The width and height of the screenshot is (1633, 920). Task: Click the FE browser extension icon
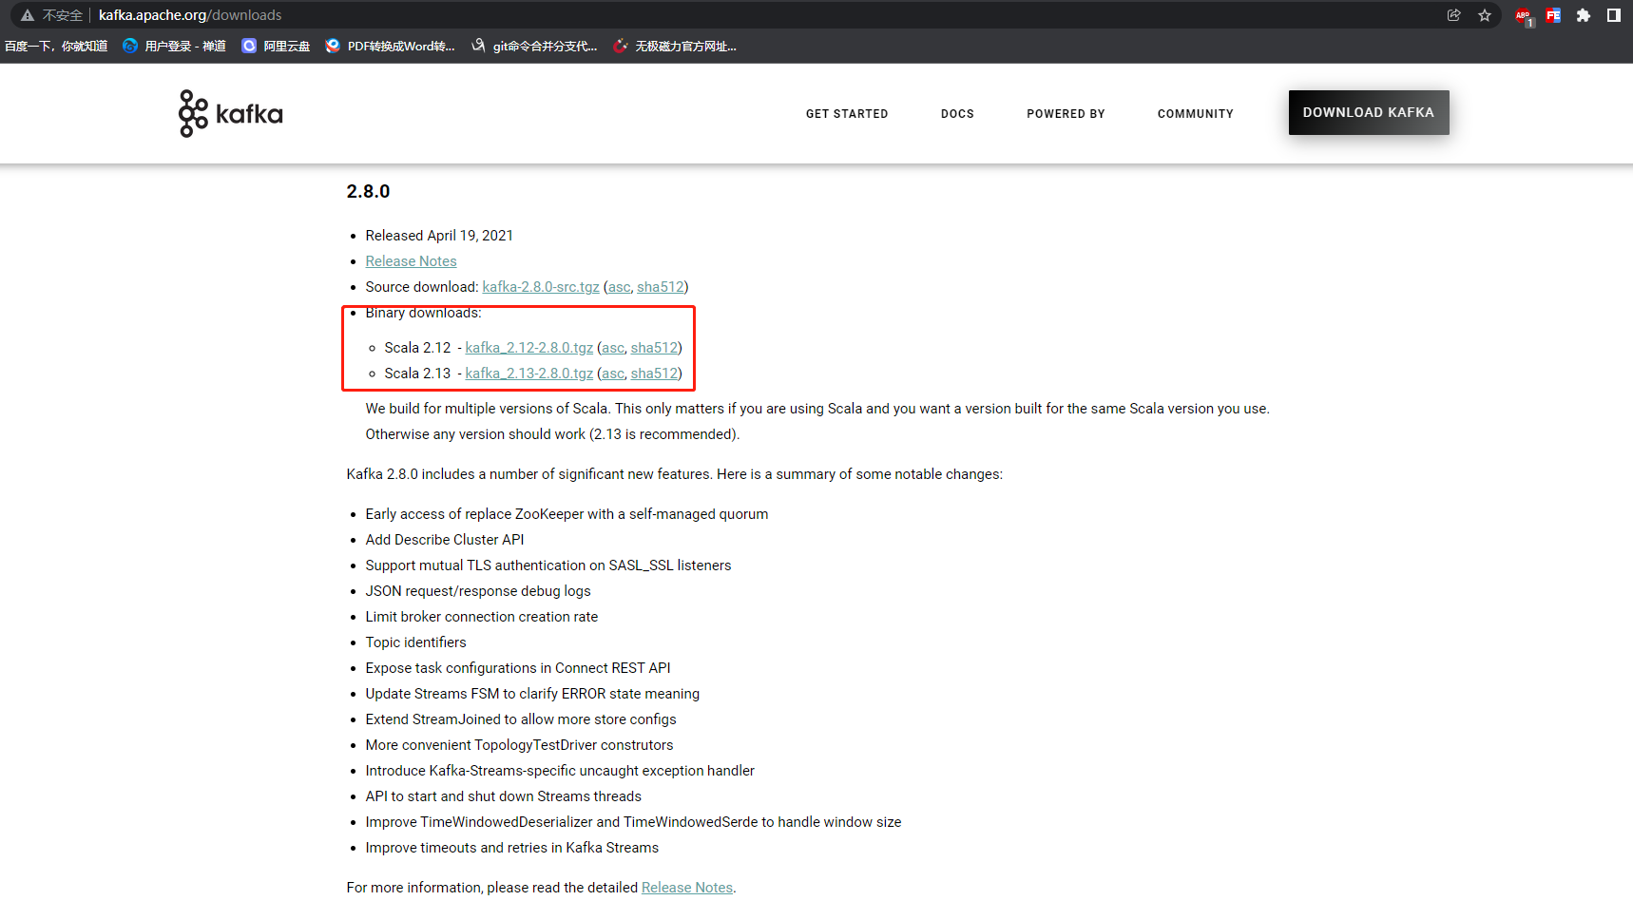(x=1554, y=15)
